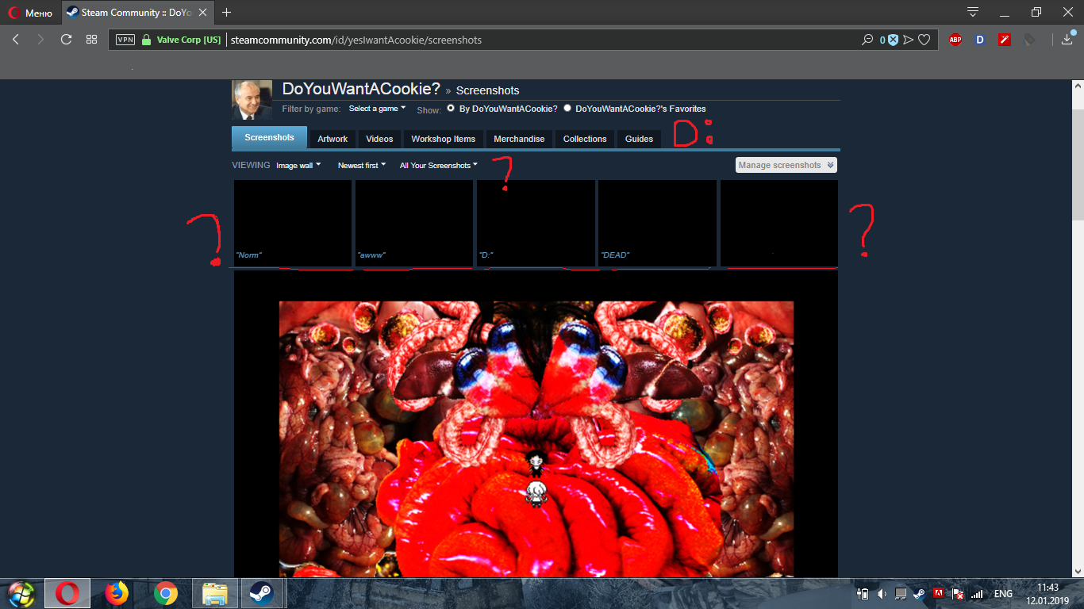Open the uncaptioned black screenshot thumbnail

779,223
